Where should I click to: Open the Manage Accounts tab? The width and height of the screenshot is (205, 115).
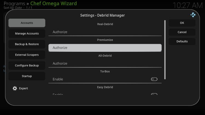tap(27, 34)
